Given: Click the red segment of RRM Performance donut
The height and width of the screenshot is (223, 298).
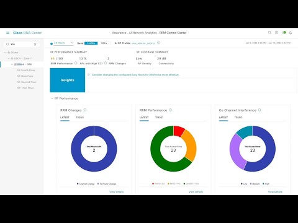Looking at the screenshot, I should click(178, 131).
